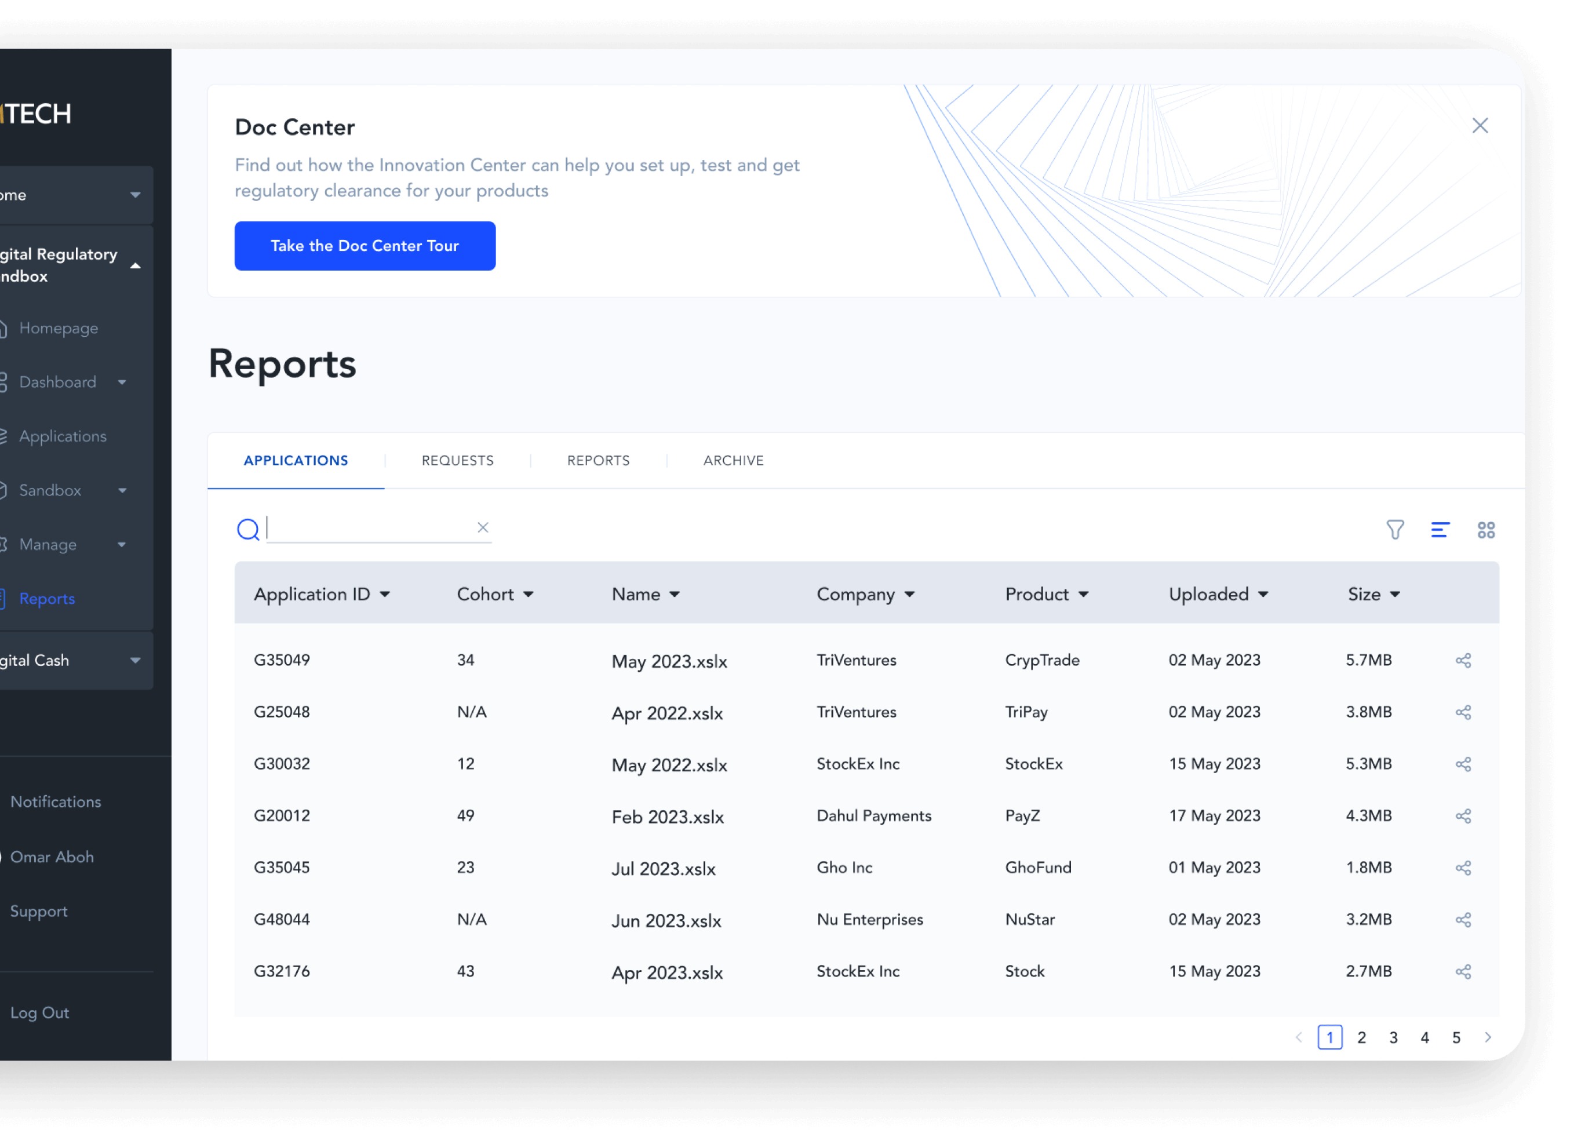
Task: Switch to the ARCHIVE tab
Action: (733, 462)
